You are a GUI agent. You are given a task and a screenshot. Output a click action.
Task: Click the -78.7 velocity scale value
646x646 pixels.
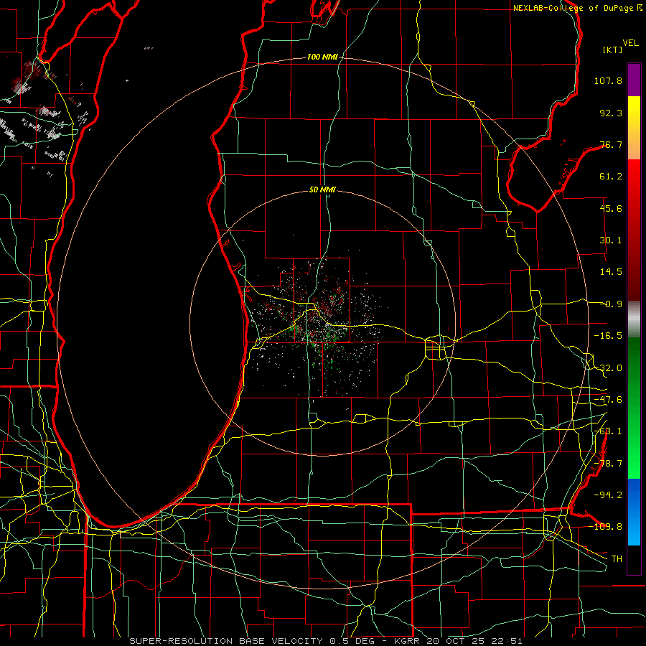point(608,464)
